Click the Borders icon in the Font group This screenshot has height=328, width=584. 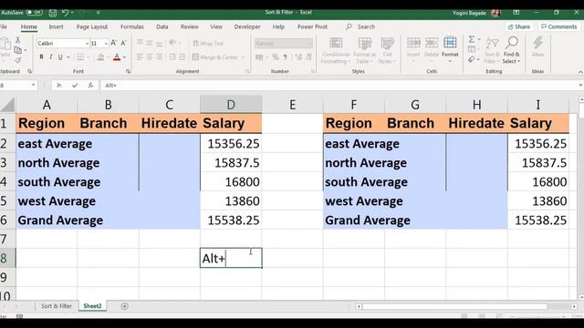80,56
